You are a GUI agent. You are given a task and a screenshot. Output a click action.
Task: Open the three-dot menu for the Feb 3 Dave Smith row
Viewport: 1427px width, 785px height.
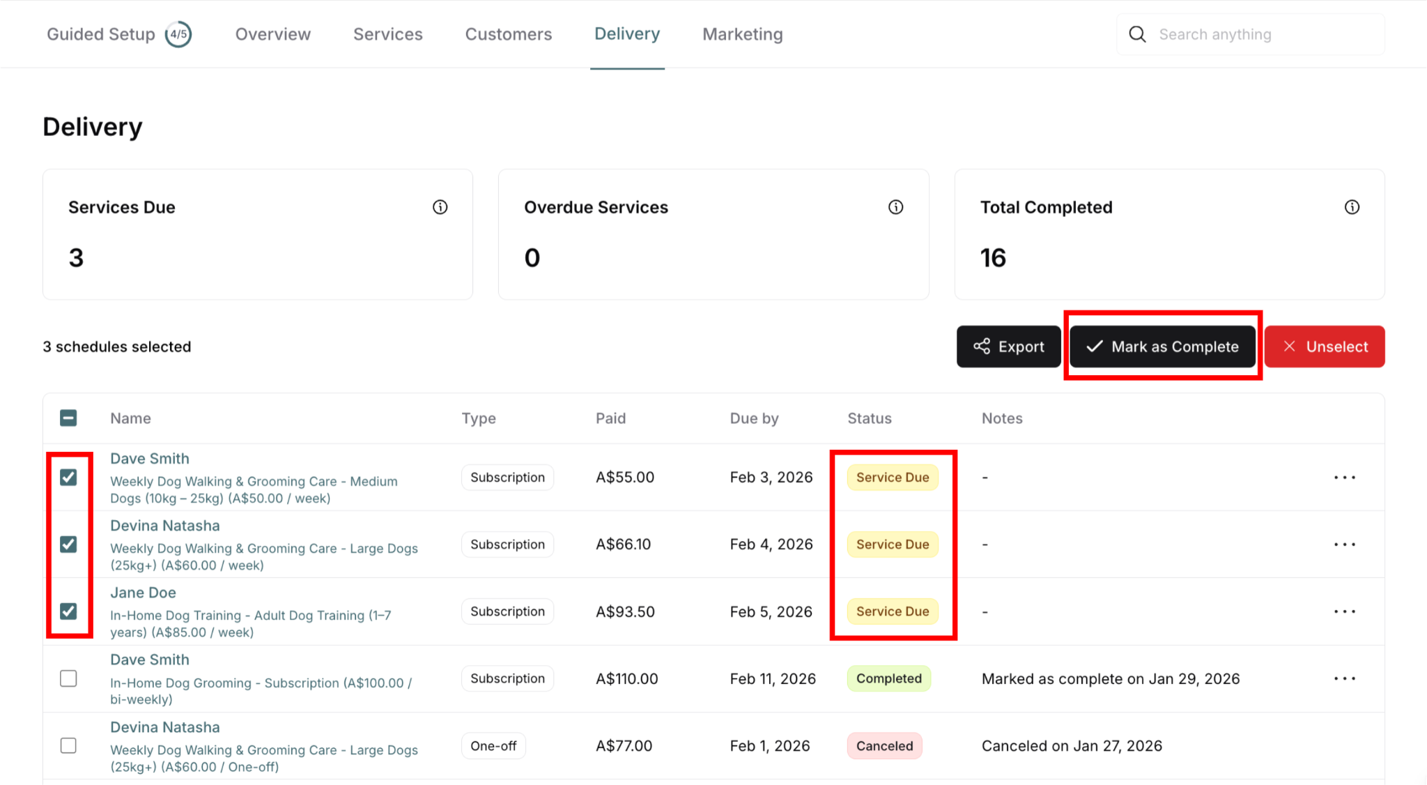[x=1344, y=478]
